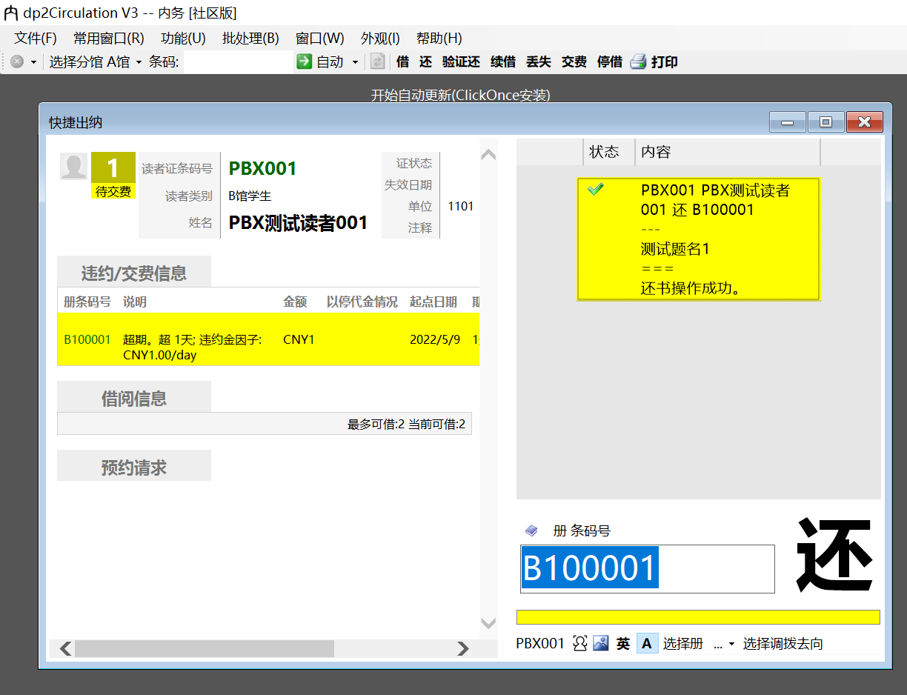Click the 交费 (pay fee) toolbar button
Image resolution: width=907 pixels, height=695 pixels.
pyautogui.click(x=574, y=62)
